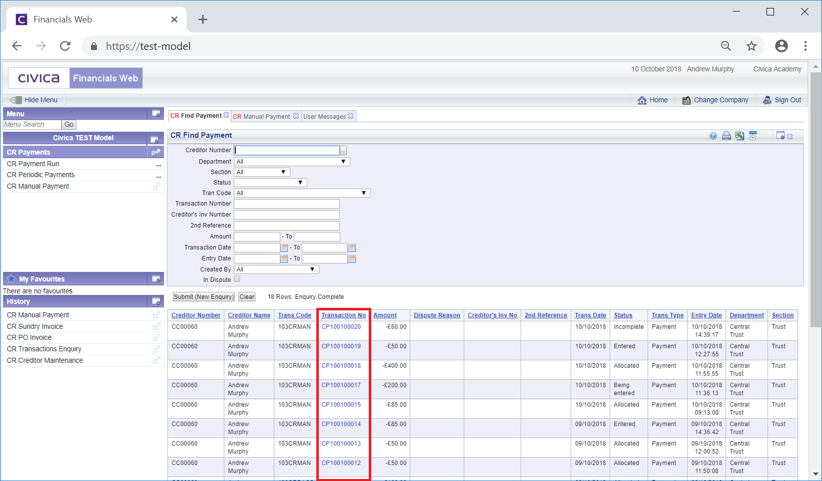Image resolution: width=822 pixels, height=481 pixels.
Task: Close the User Messages tab
Action: click(x=351, y=116)
